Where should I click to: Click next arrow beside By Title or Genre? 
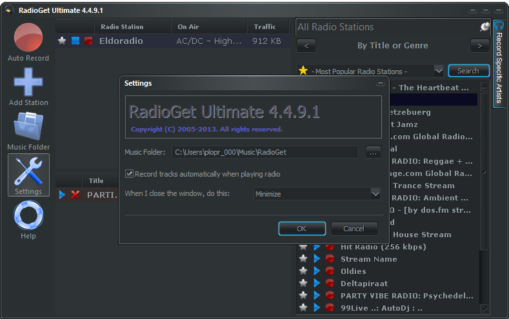click(479, 46)
